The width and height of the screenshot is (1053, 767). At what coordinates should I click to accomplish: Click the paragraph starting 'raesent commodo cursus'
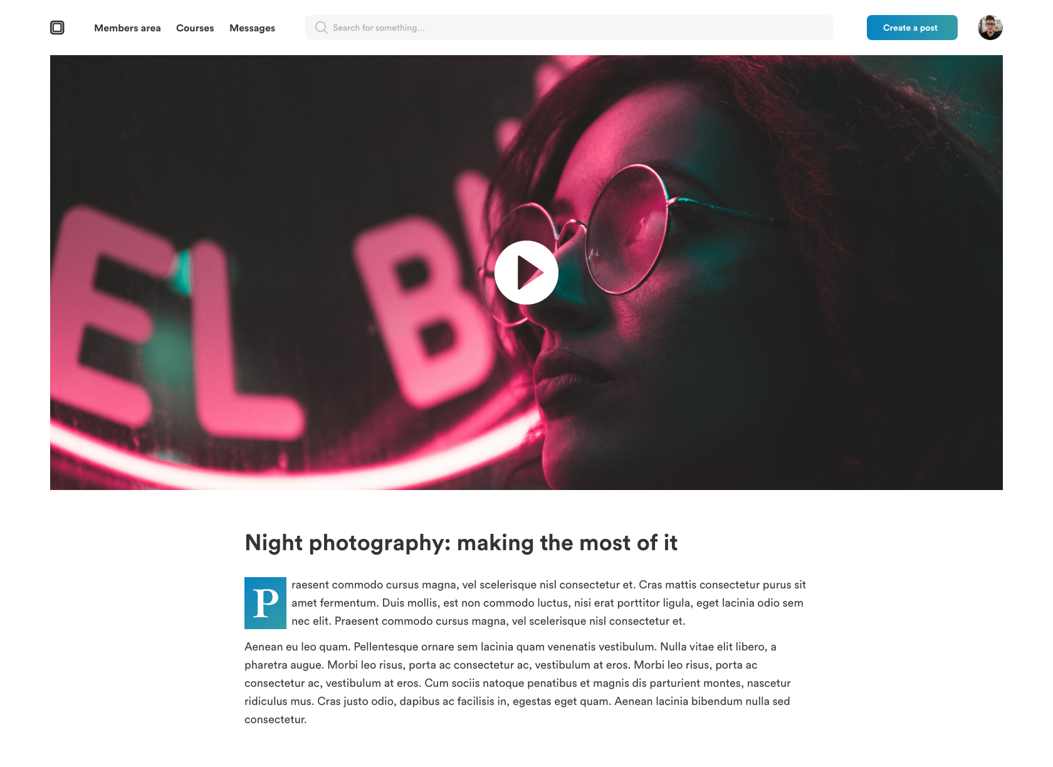click(x=548, y=603)
